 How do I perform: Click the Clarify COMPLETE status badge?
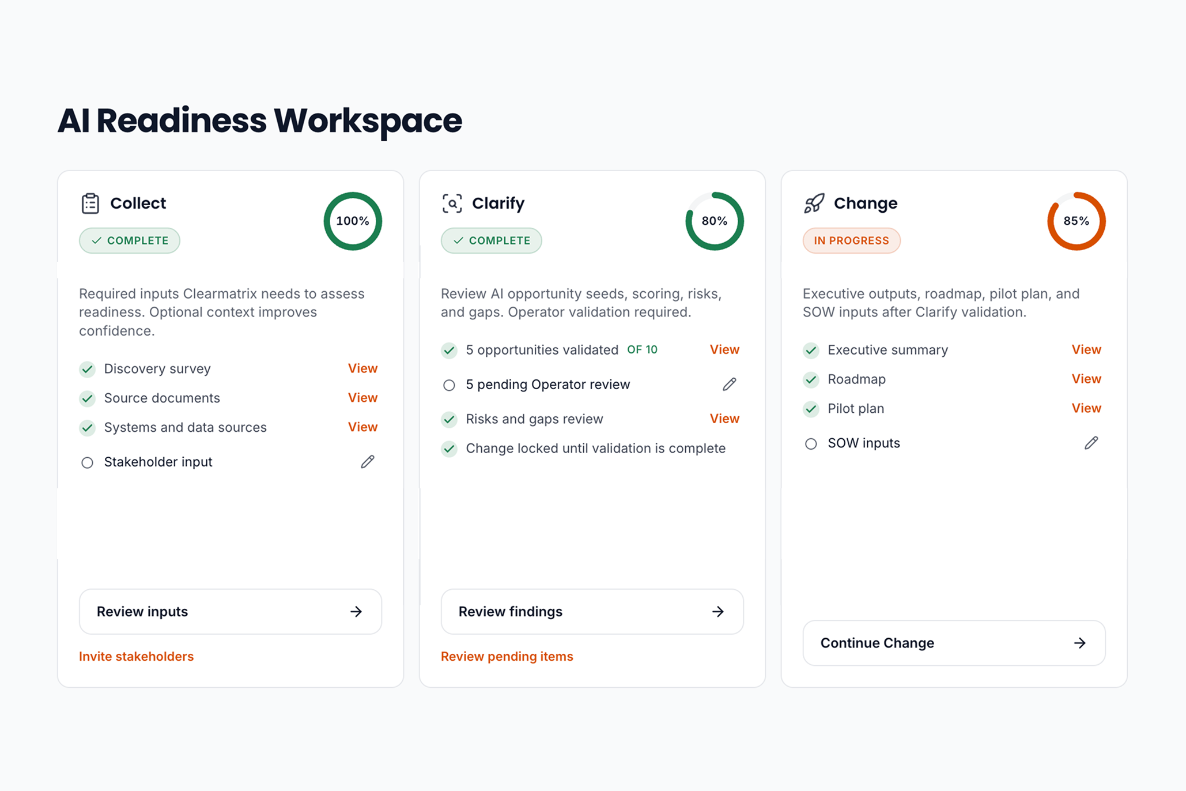[x=492, y=240]
